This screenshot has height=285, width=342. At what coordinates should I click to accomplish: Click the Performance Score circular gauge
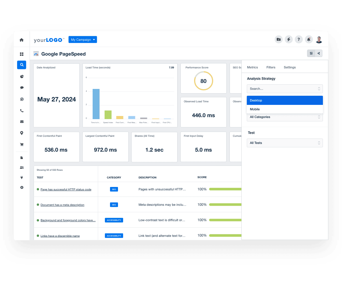[203, 81]
